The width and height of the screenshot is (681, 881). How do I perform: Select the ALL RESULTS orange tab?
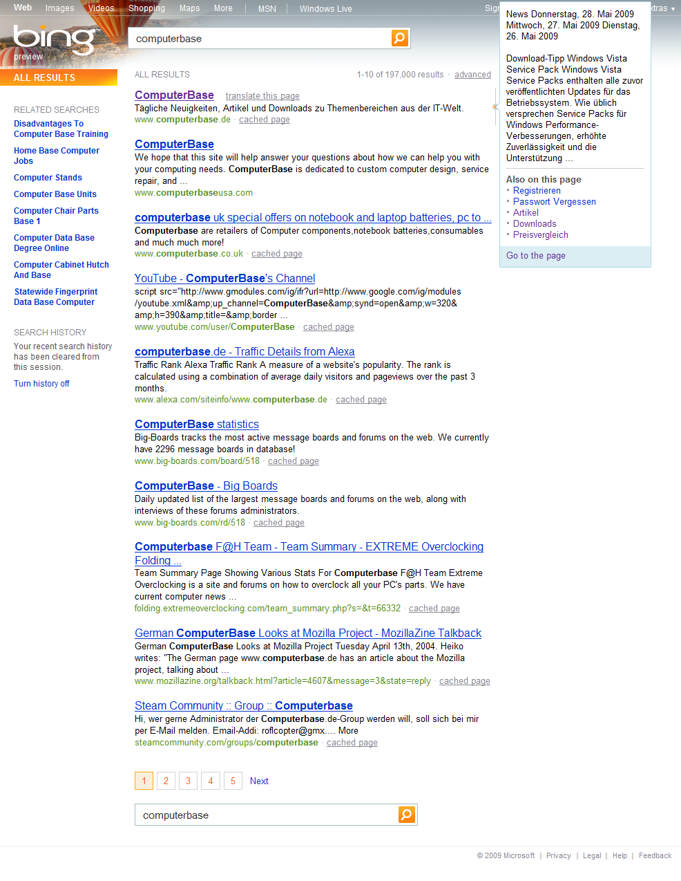click(x=59, y=77)
